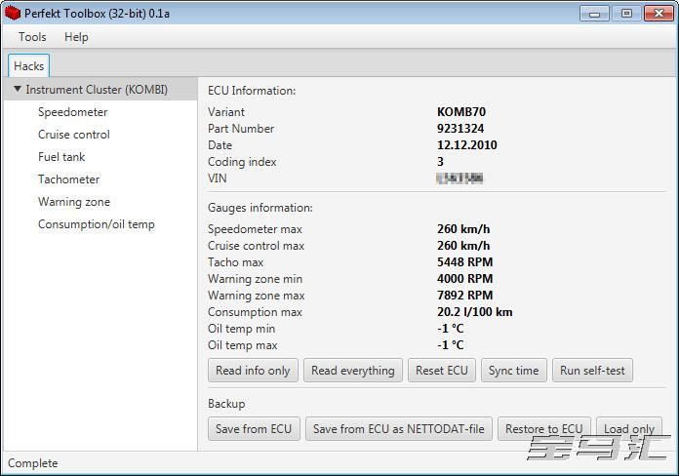679x476 pixels.
Task: Switch to the Hacks tab
Action: 28,66
